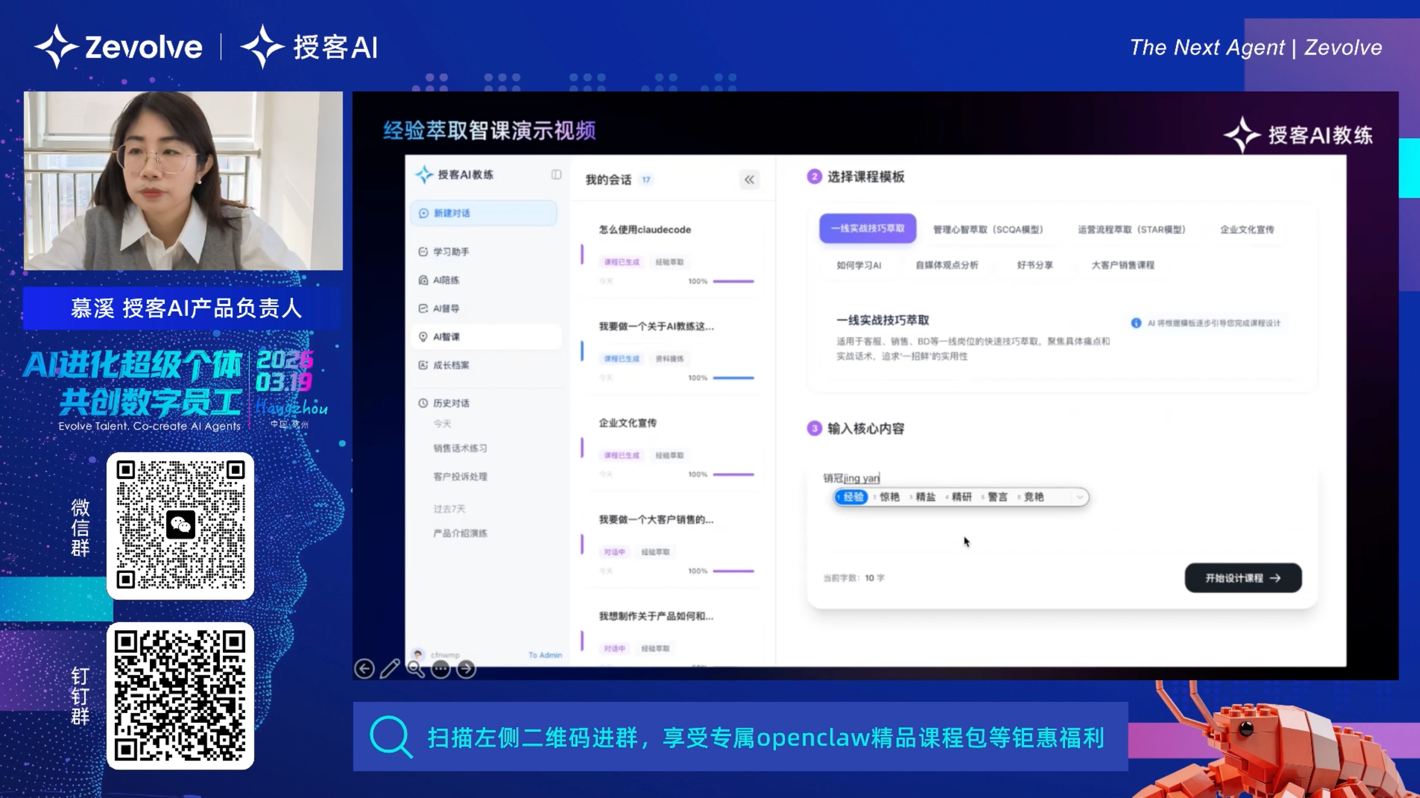The width and height of the screenshot is (1420, 798).
Task: Choose 管理心智萃取 (SCQA模型) template
Action: coord(988,230)
